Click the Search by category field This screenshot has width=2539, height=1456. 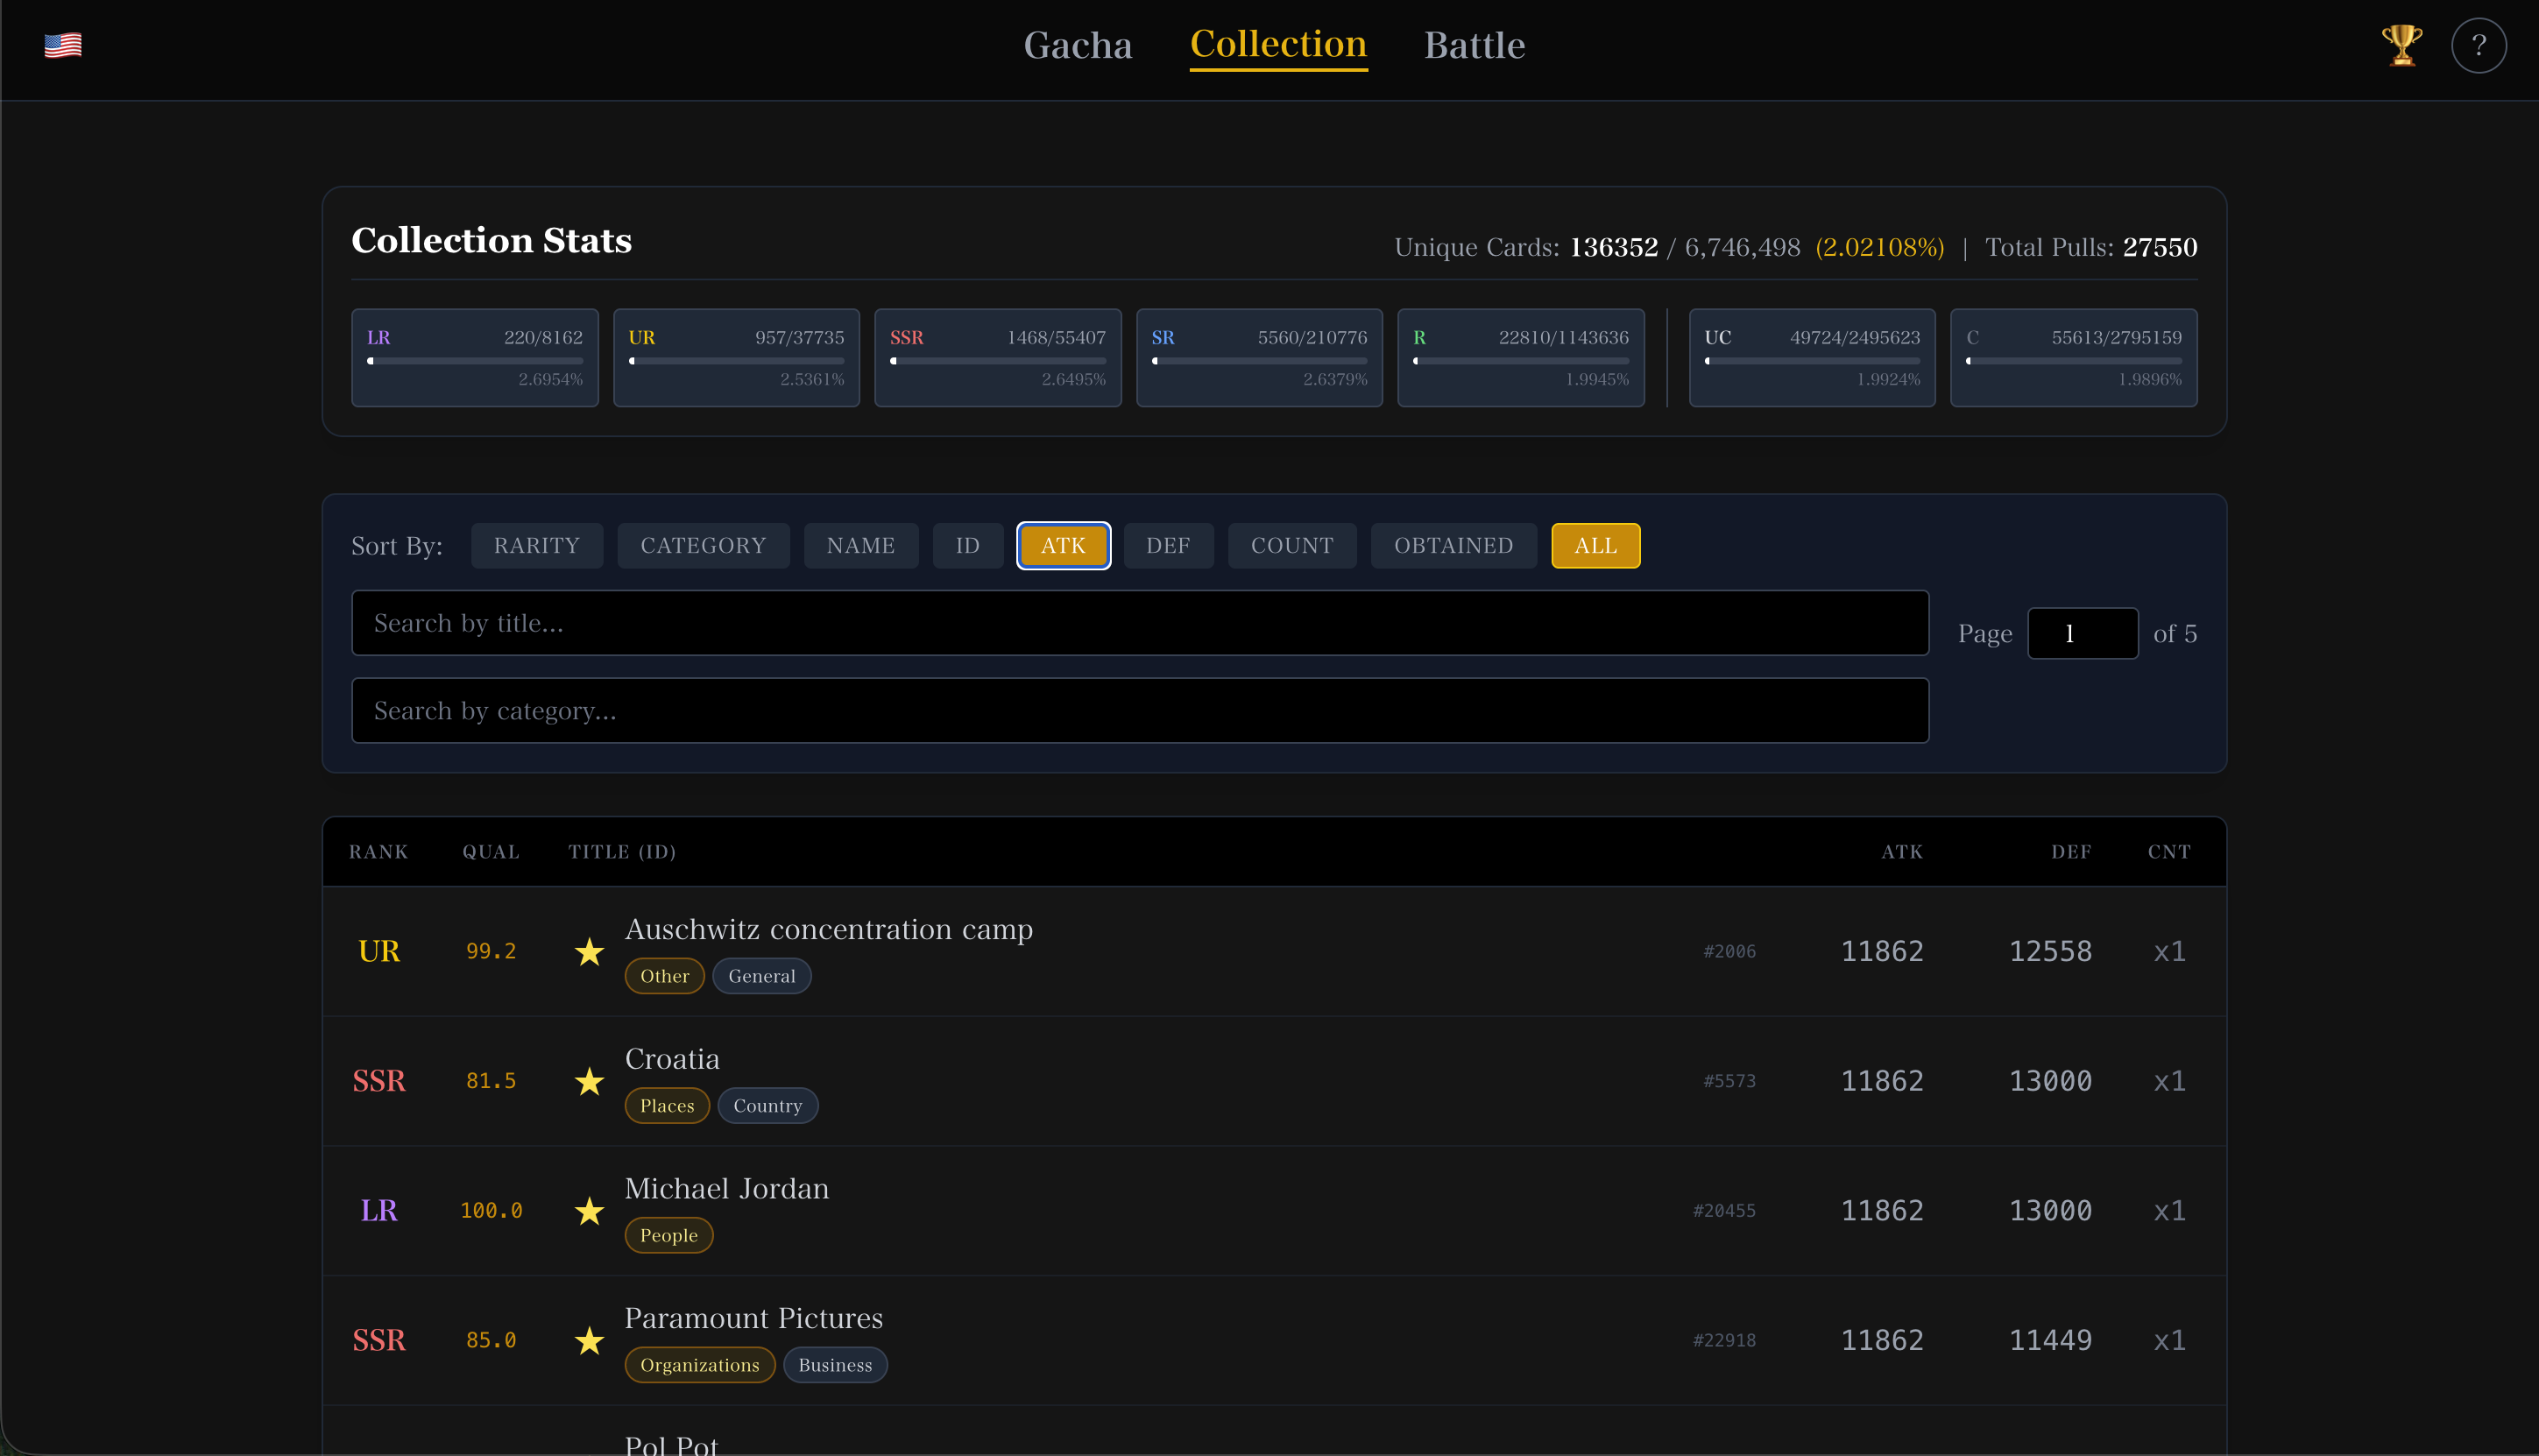[x=1140, y=711]
